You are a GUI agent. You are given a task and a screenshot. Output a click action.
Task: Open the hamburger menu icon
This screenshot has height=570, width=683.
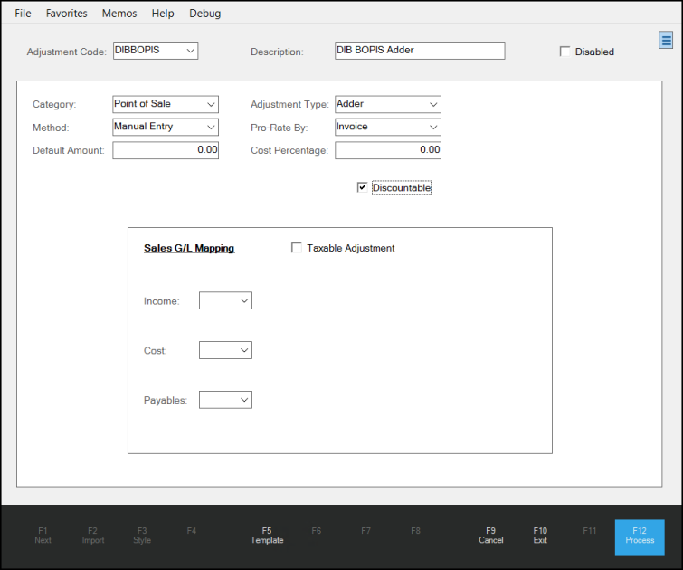click(665, 39)
